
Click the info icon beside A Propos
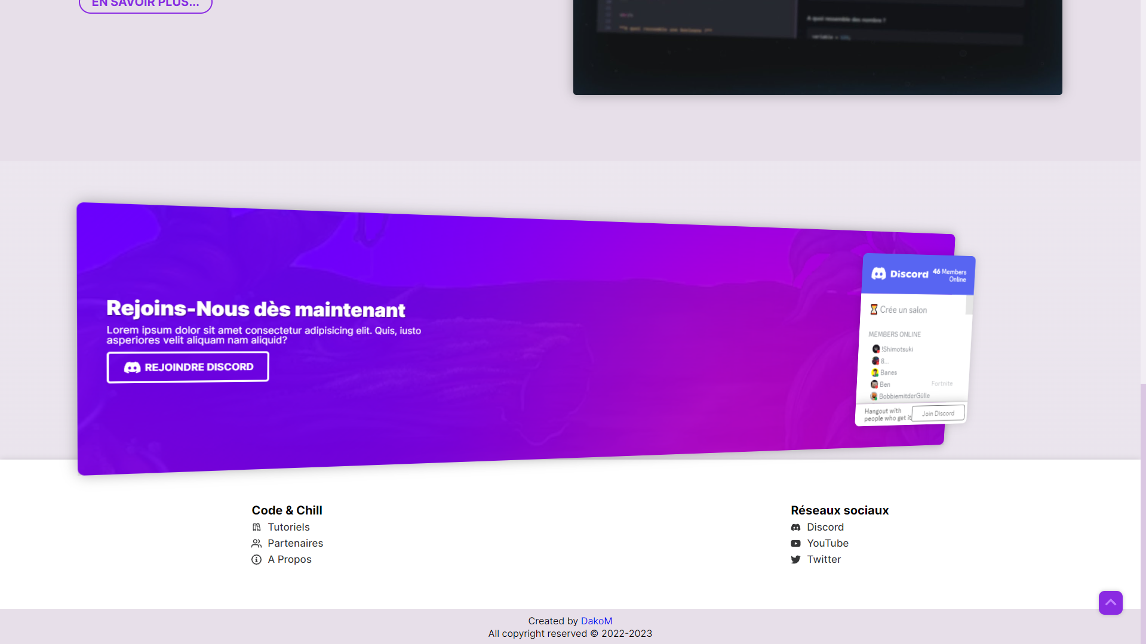click(257, 559)
